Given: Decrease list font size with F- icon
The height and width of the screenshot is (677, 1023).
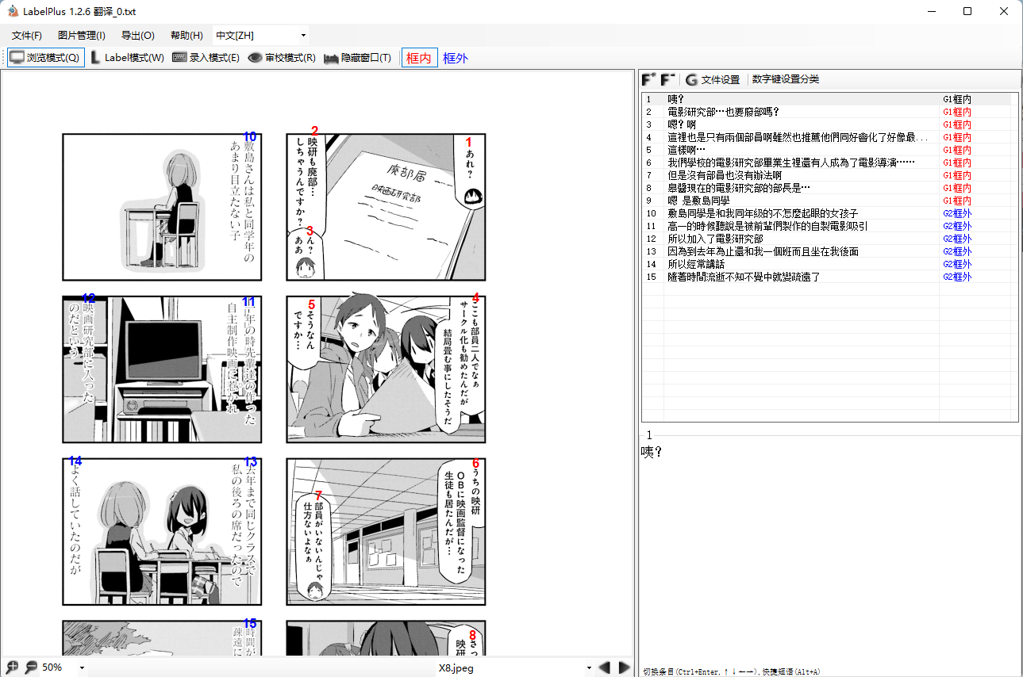Looking at the screenshot, I should point(667,79).
